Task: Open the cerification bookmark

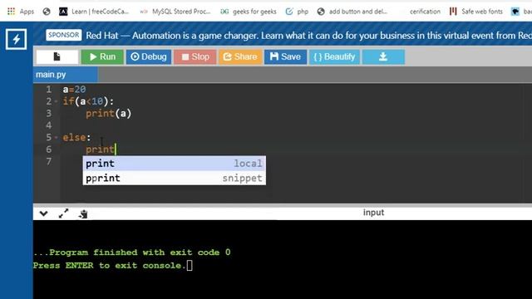Action: pyautogui.click(x=425, y=12)
